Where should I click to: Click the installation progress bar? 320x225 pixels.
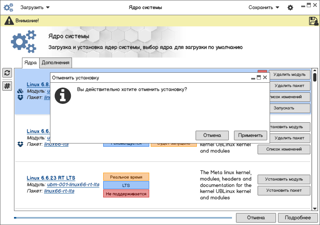click(123, 218)
